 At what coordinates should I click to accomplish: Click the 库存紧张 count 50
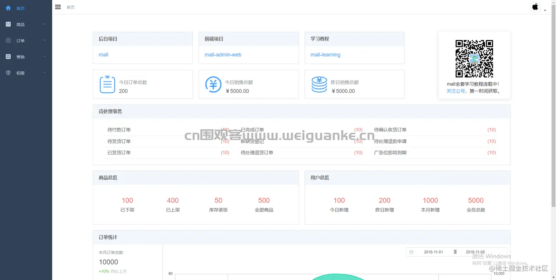coord(218,200)
